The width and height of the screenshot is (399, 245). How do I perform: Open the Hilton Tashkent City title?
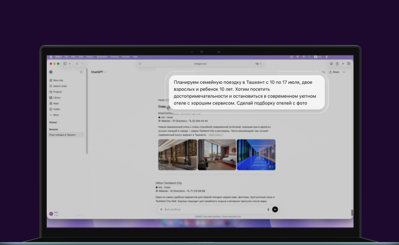tap(169, 183)
